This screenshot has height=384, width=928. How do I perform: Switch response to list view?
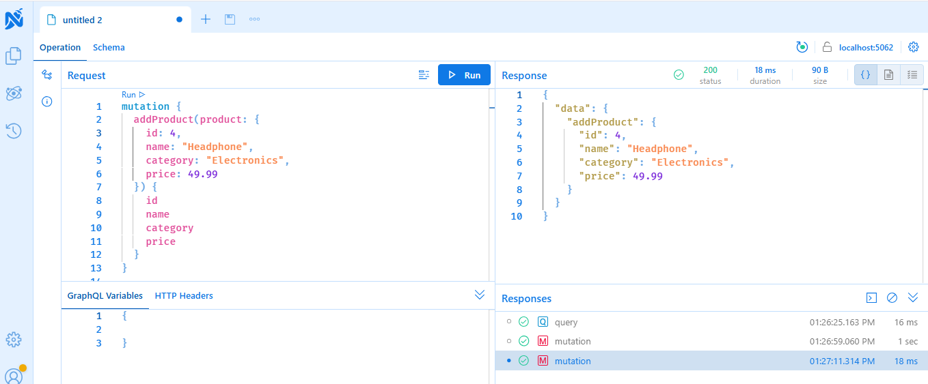(912, 75)
